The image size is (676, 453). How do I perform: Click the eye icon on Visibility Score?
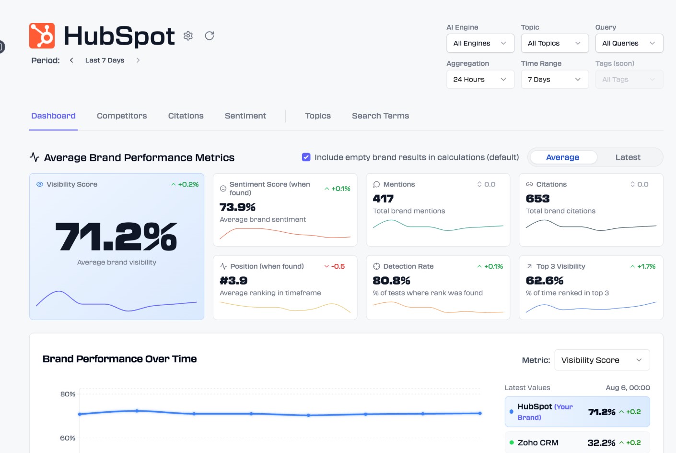click(x=40, y=185)
